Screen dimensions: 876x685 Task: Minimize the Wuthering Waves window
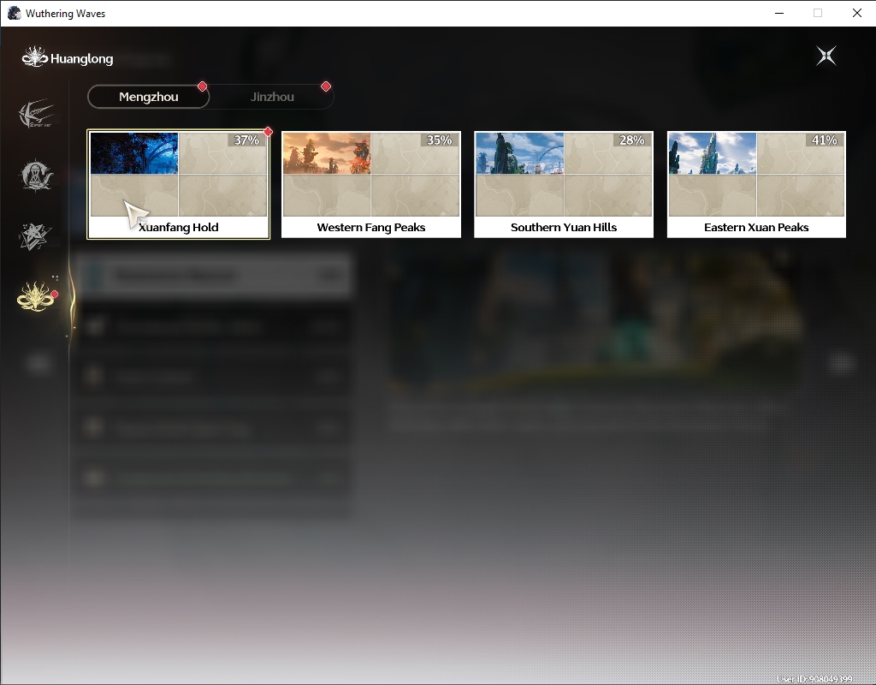click(779, 13)
